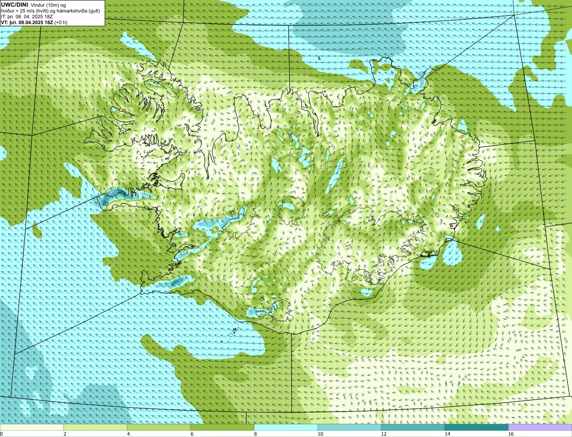Select the 'hviður > 25 m/s' legend line
Image resolution: width=572 pixels, height=437 pixels.
tap(50, 11)
